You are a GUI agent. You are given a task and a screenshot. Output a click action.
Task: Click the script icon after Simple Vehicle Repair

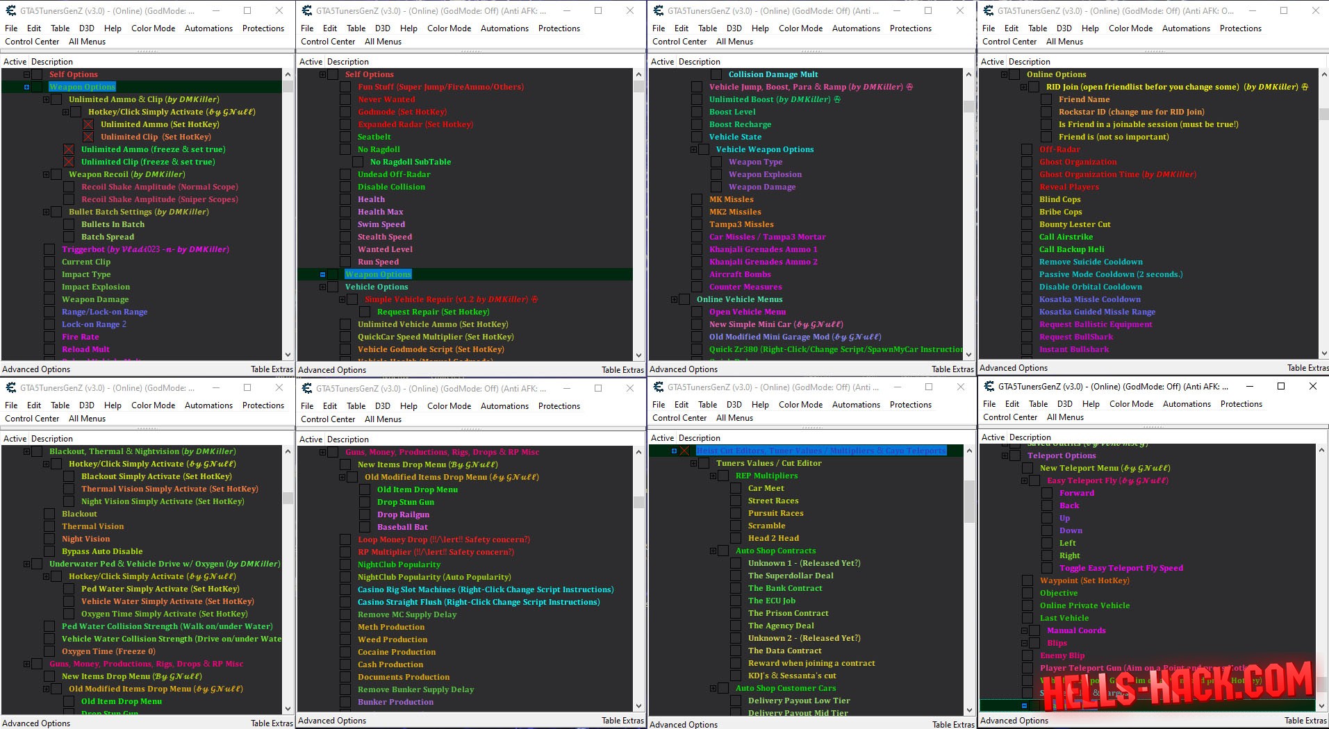click(x=534, y=299)
